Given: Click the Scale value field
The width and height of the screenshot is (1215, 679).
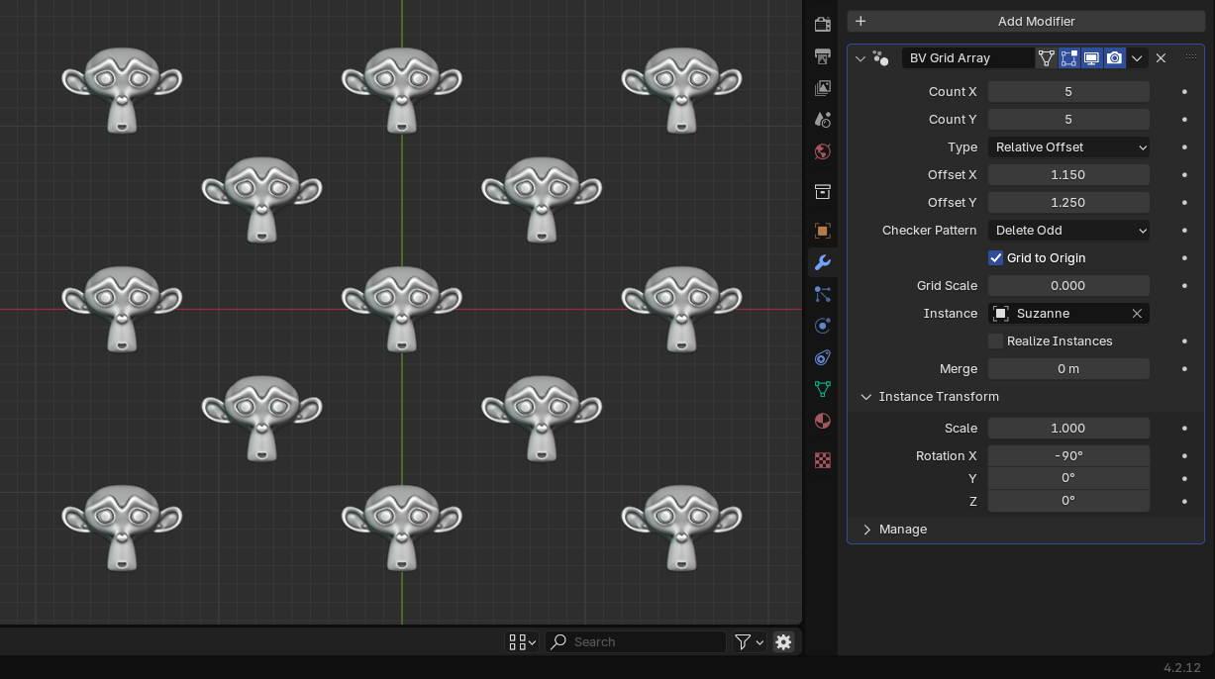Looking at the screenshot, I should pyautogui.click(x=1068, y=429).
